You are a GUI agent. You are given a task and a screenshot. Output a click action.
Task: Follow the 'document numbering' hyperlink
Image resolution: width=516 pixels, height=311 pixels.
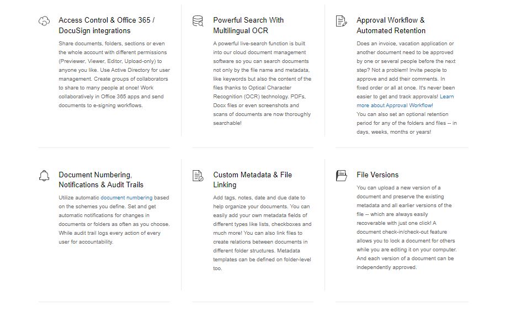point(126,198)
